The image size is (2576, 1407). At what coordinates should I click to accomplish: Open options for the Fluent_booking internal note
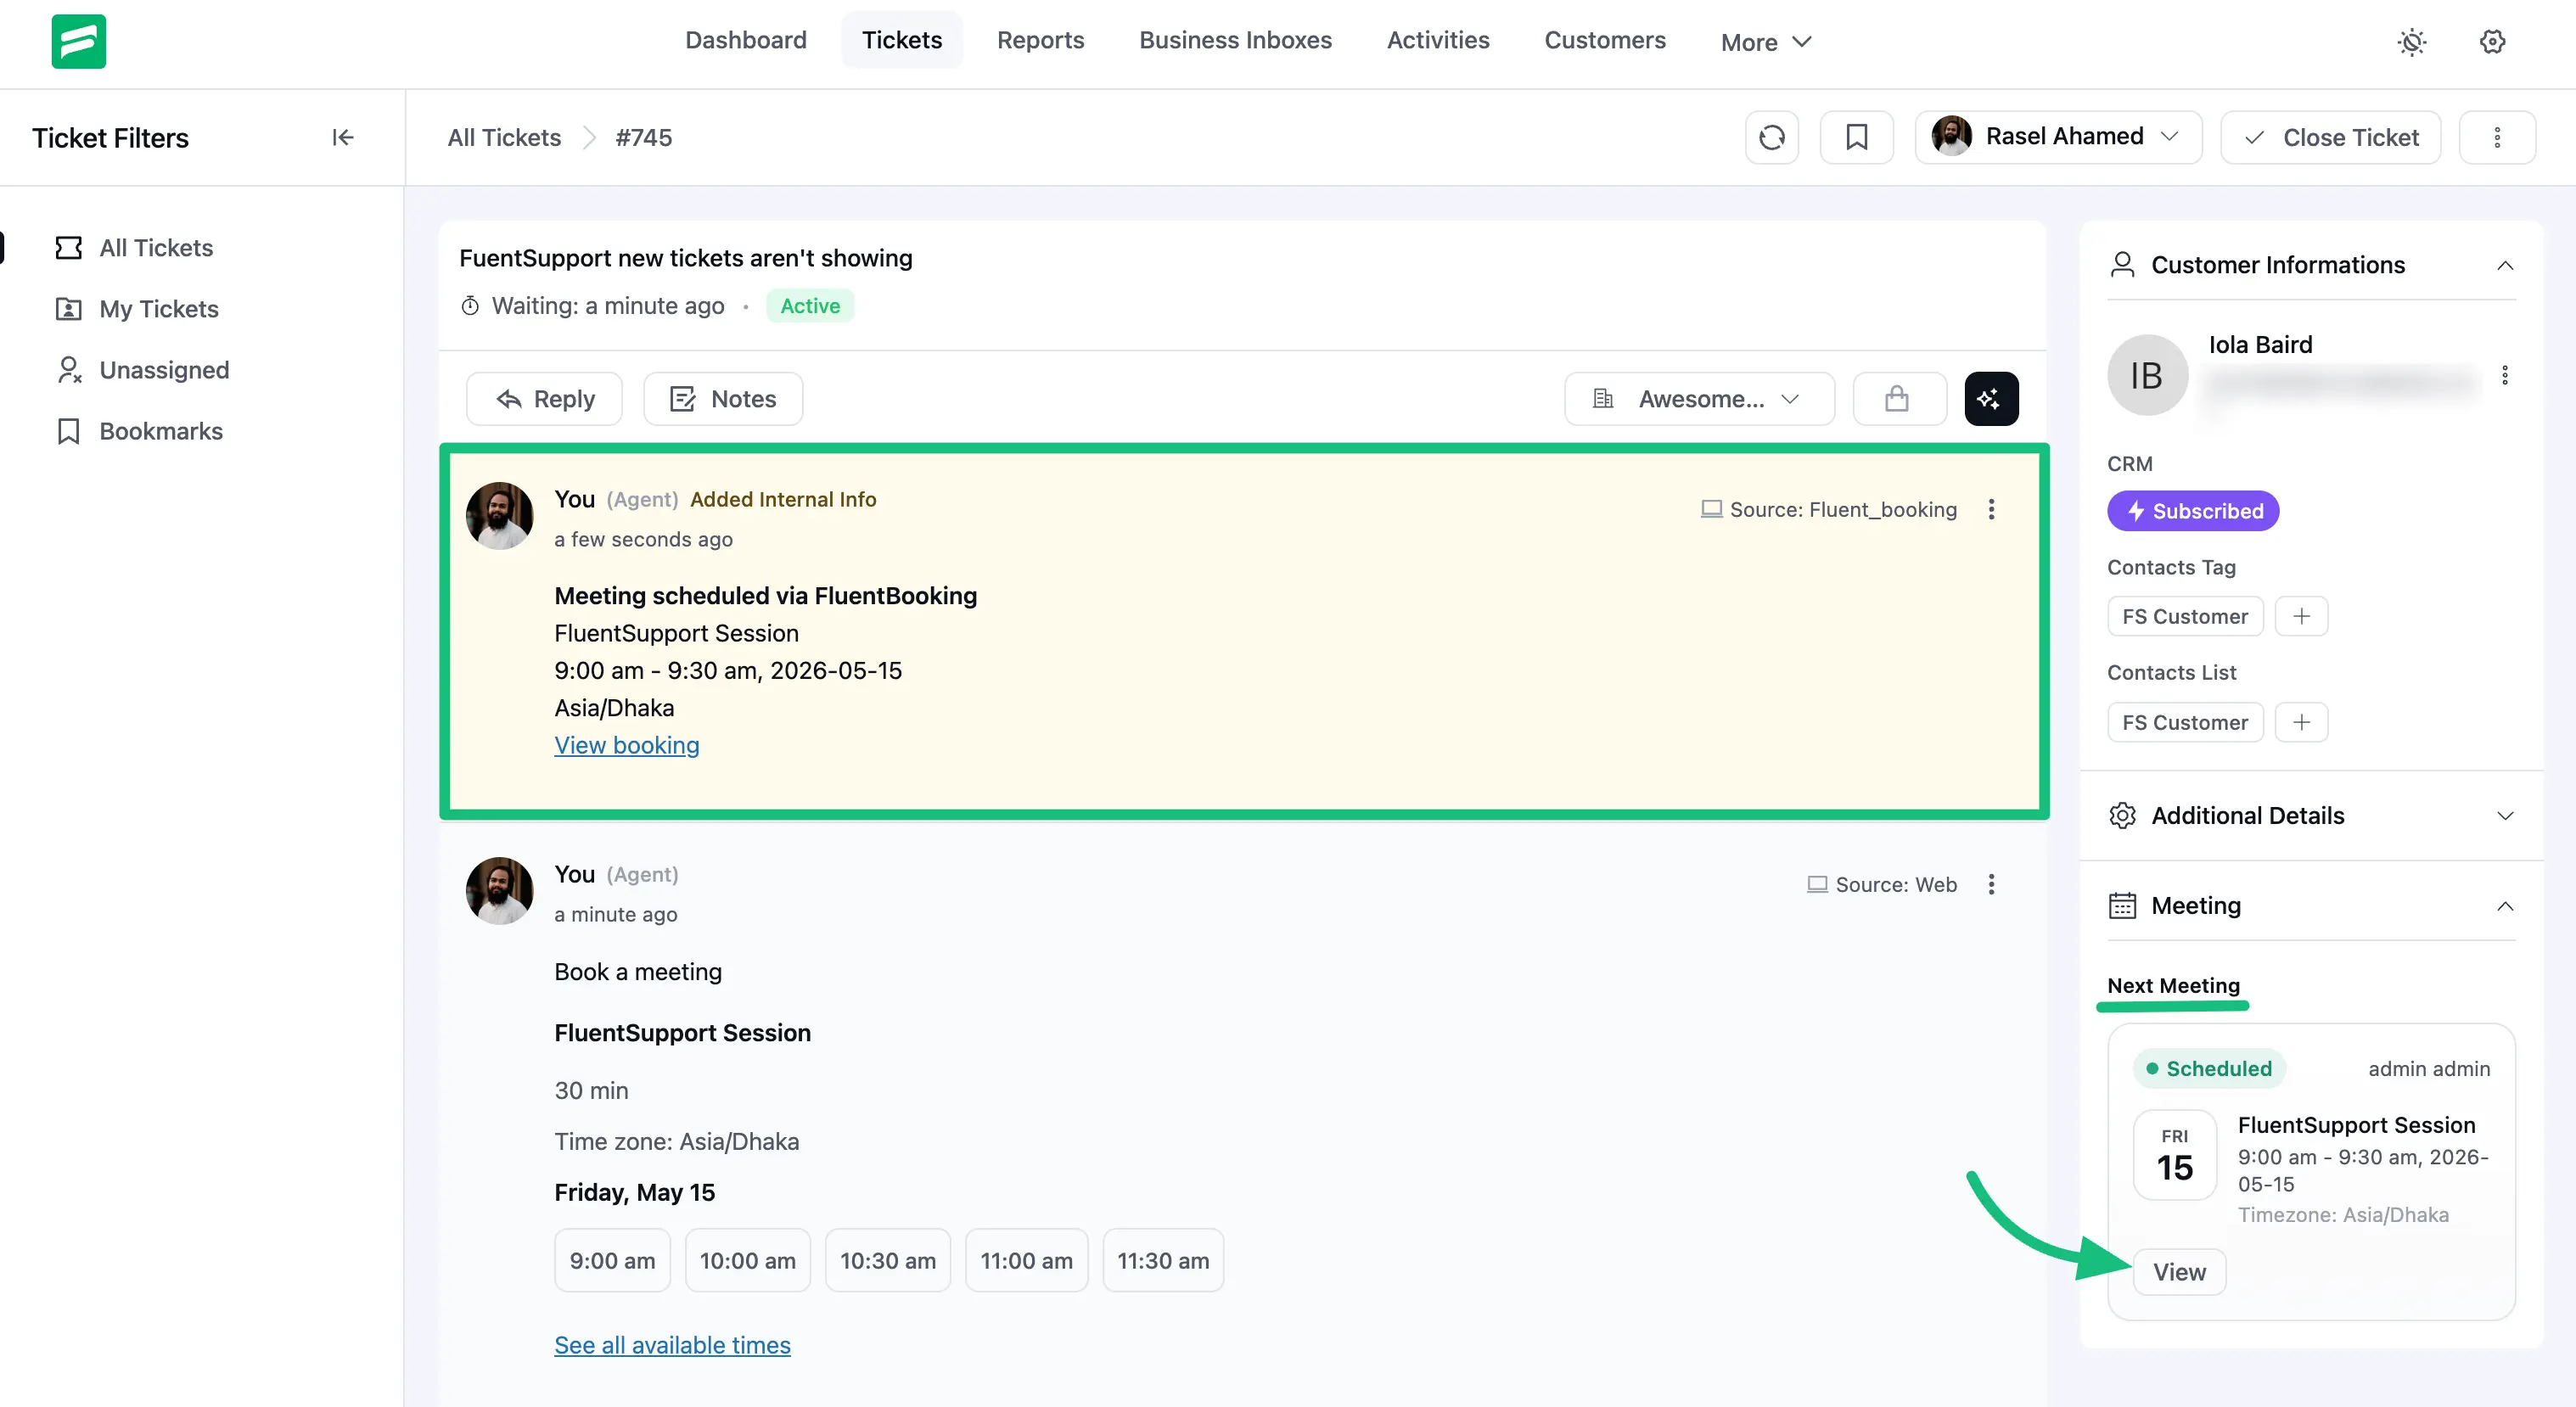(1991, 509)
